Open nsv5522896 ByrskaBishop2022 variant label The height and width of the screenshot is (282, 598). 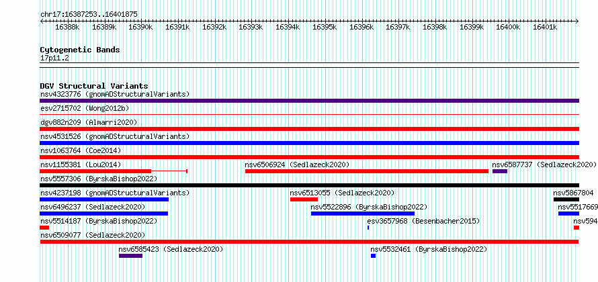[369, 207]
